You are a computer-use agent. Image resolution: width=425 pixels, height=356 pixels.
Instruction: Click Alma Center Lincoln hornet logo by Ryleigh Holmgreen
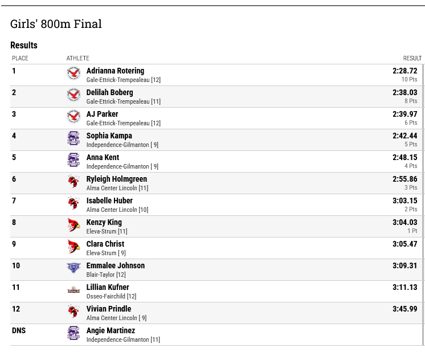73,182
